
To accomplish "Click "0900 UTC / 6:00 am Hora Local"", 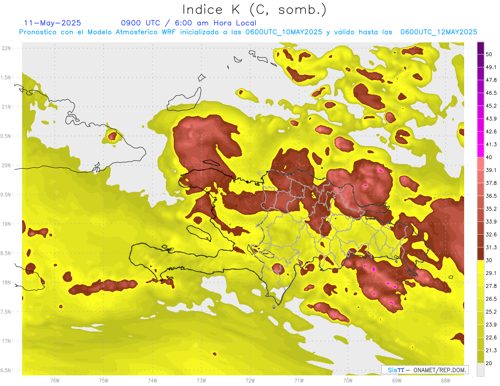I will pos(188,23).
